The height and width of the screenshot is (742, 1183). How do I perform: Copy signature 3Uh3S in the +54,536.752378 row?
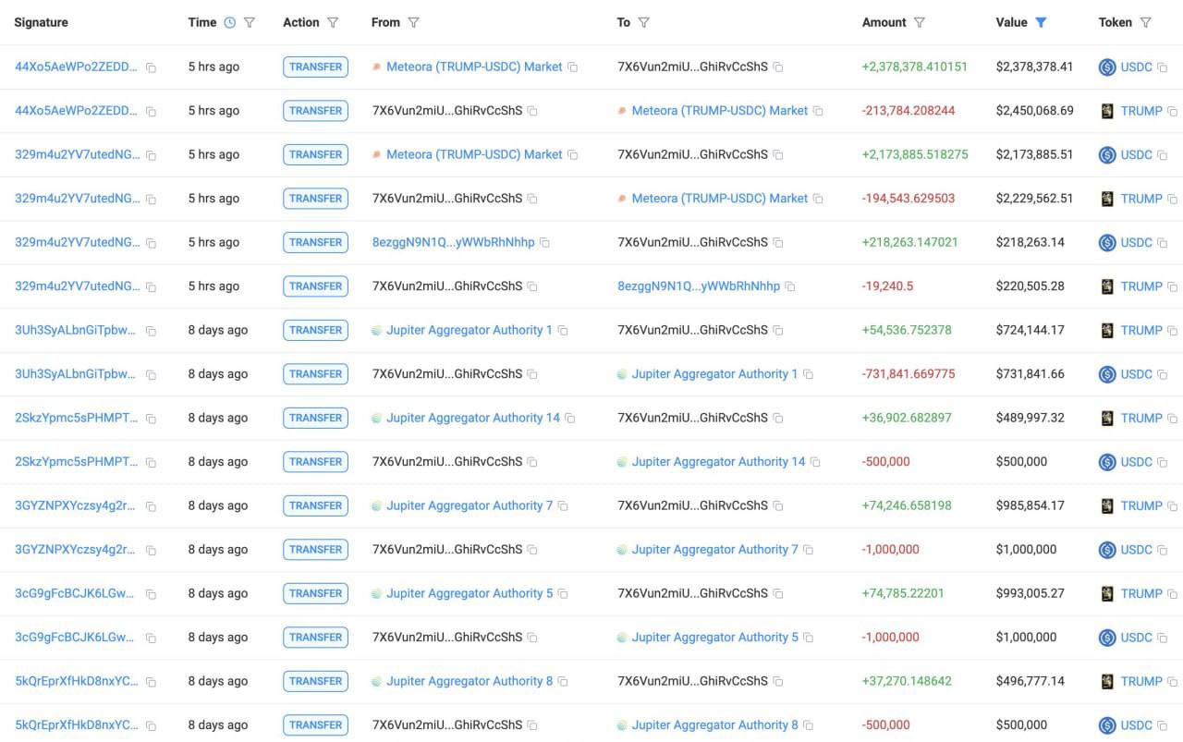click(x=151, y=331)
